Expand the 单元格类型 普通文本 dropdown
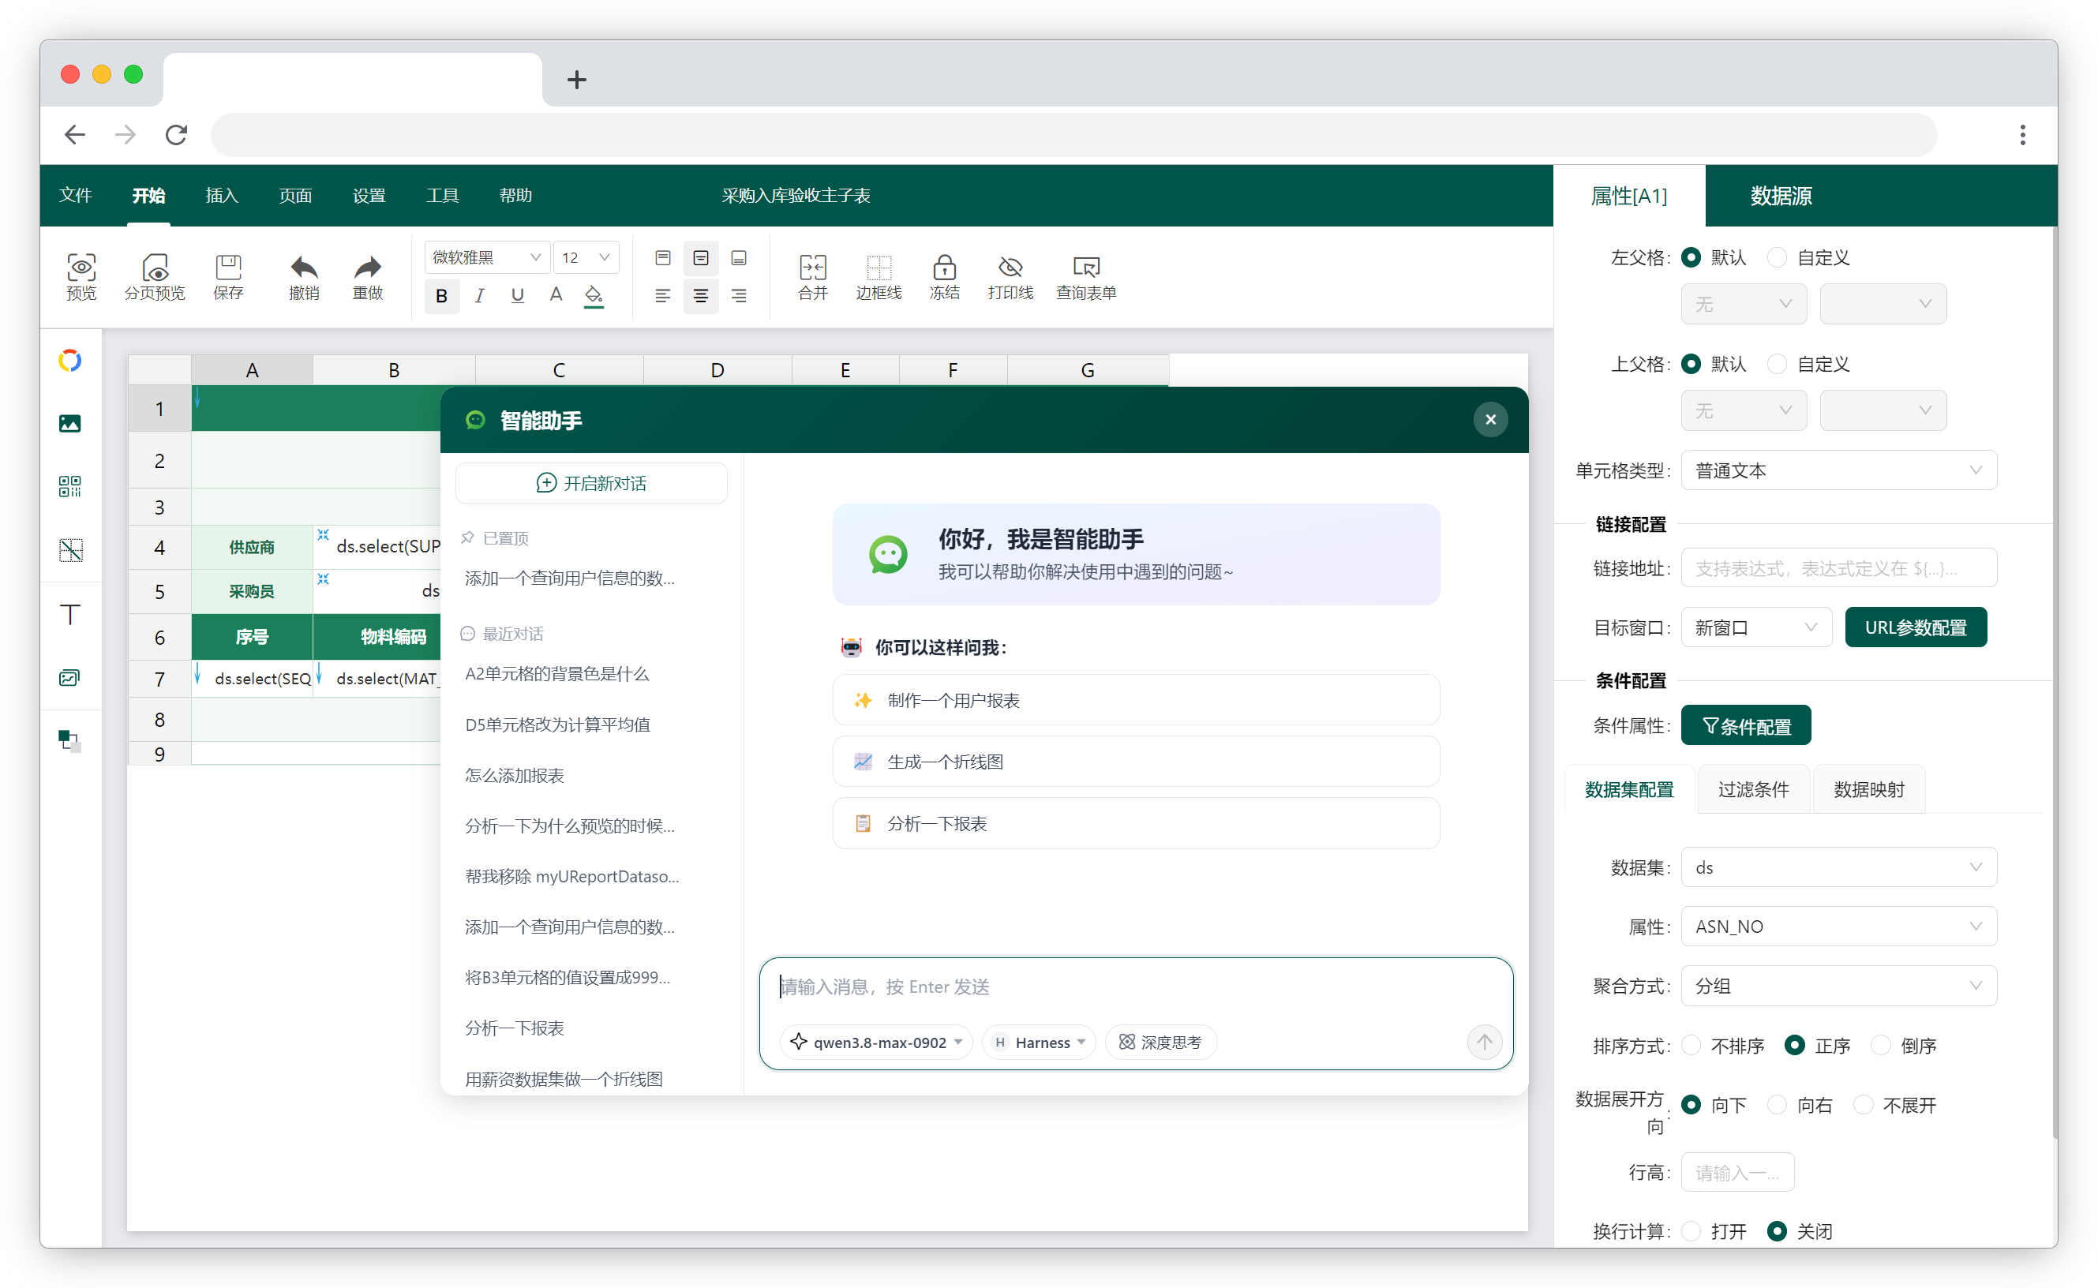Viewport: 2098px width, 1288px height. click(x=1838, y=470)
